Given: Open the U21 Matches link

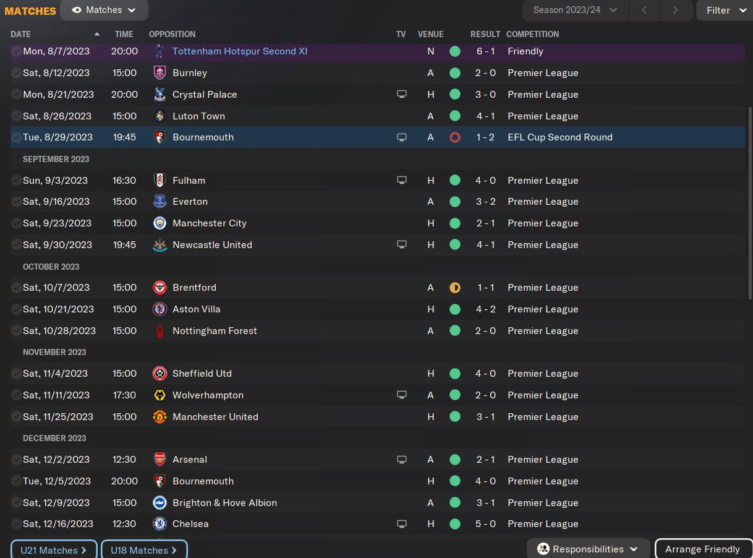Looking at the screenshot, I should 54,550.
